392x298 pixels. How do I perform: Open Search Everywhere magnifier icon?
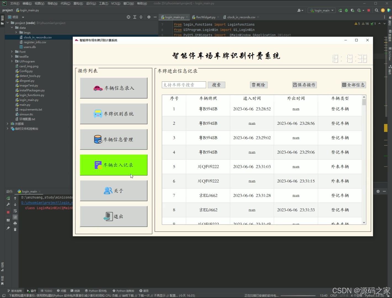click(x=377, y=10)
